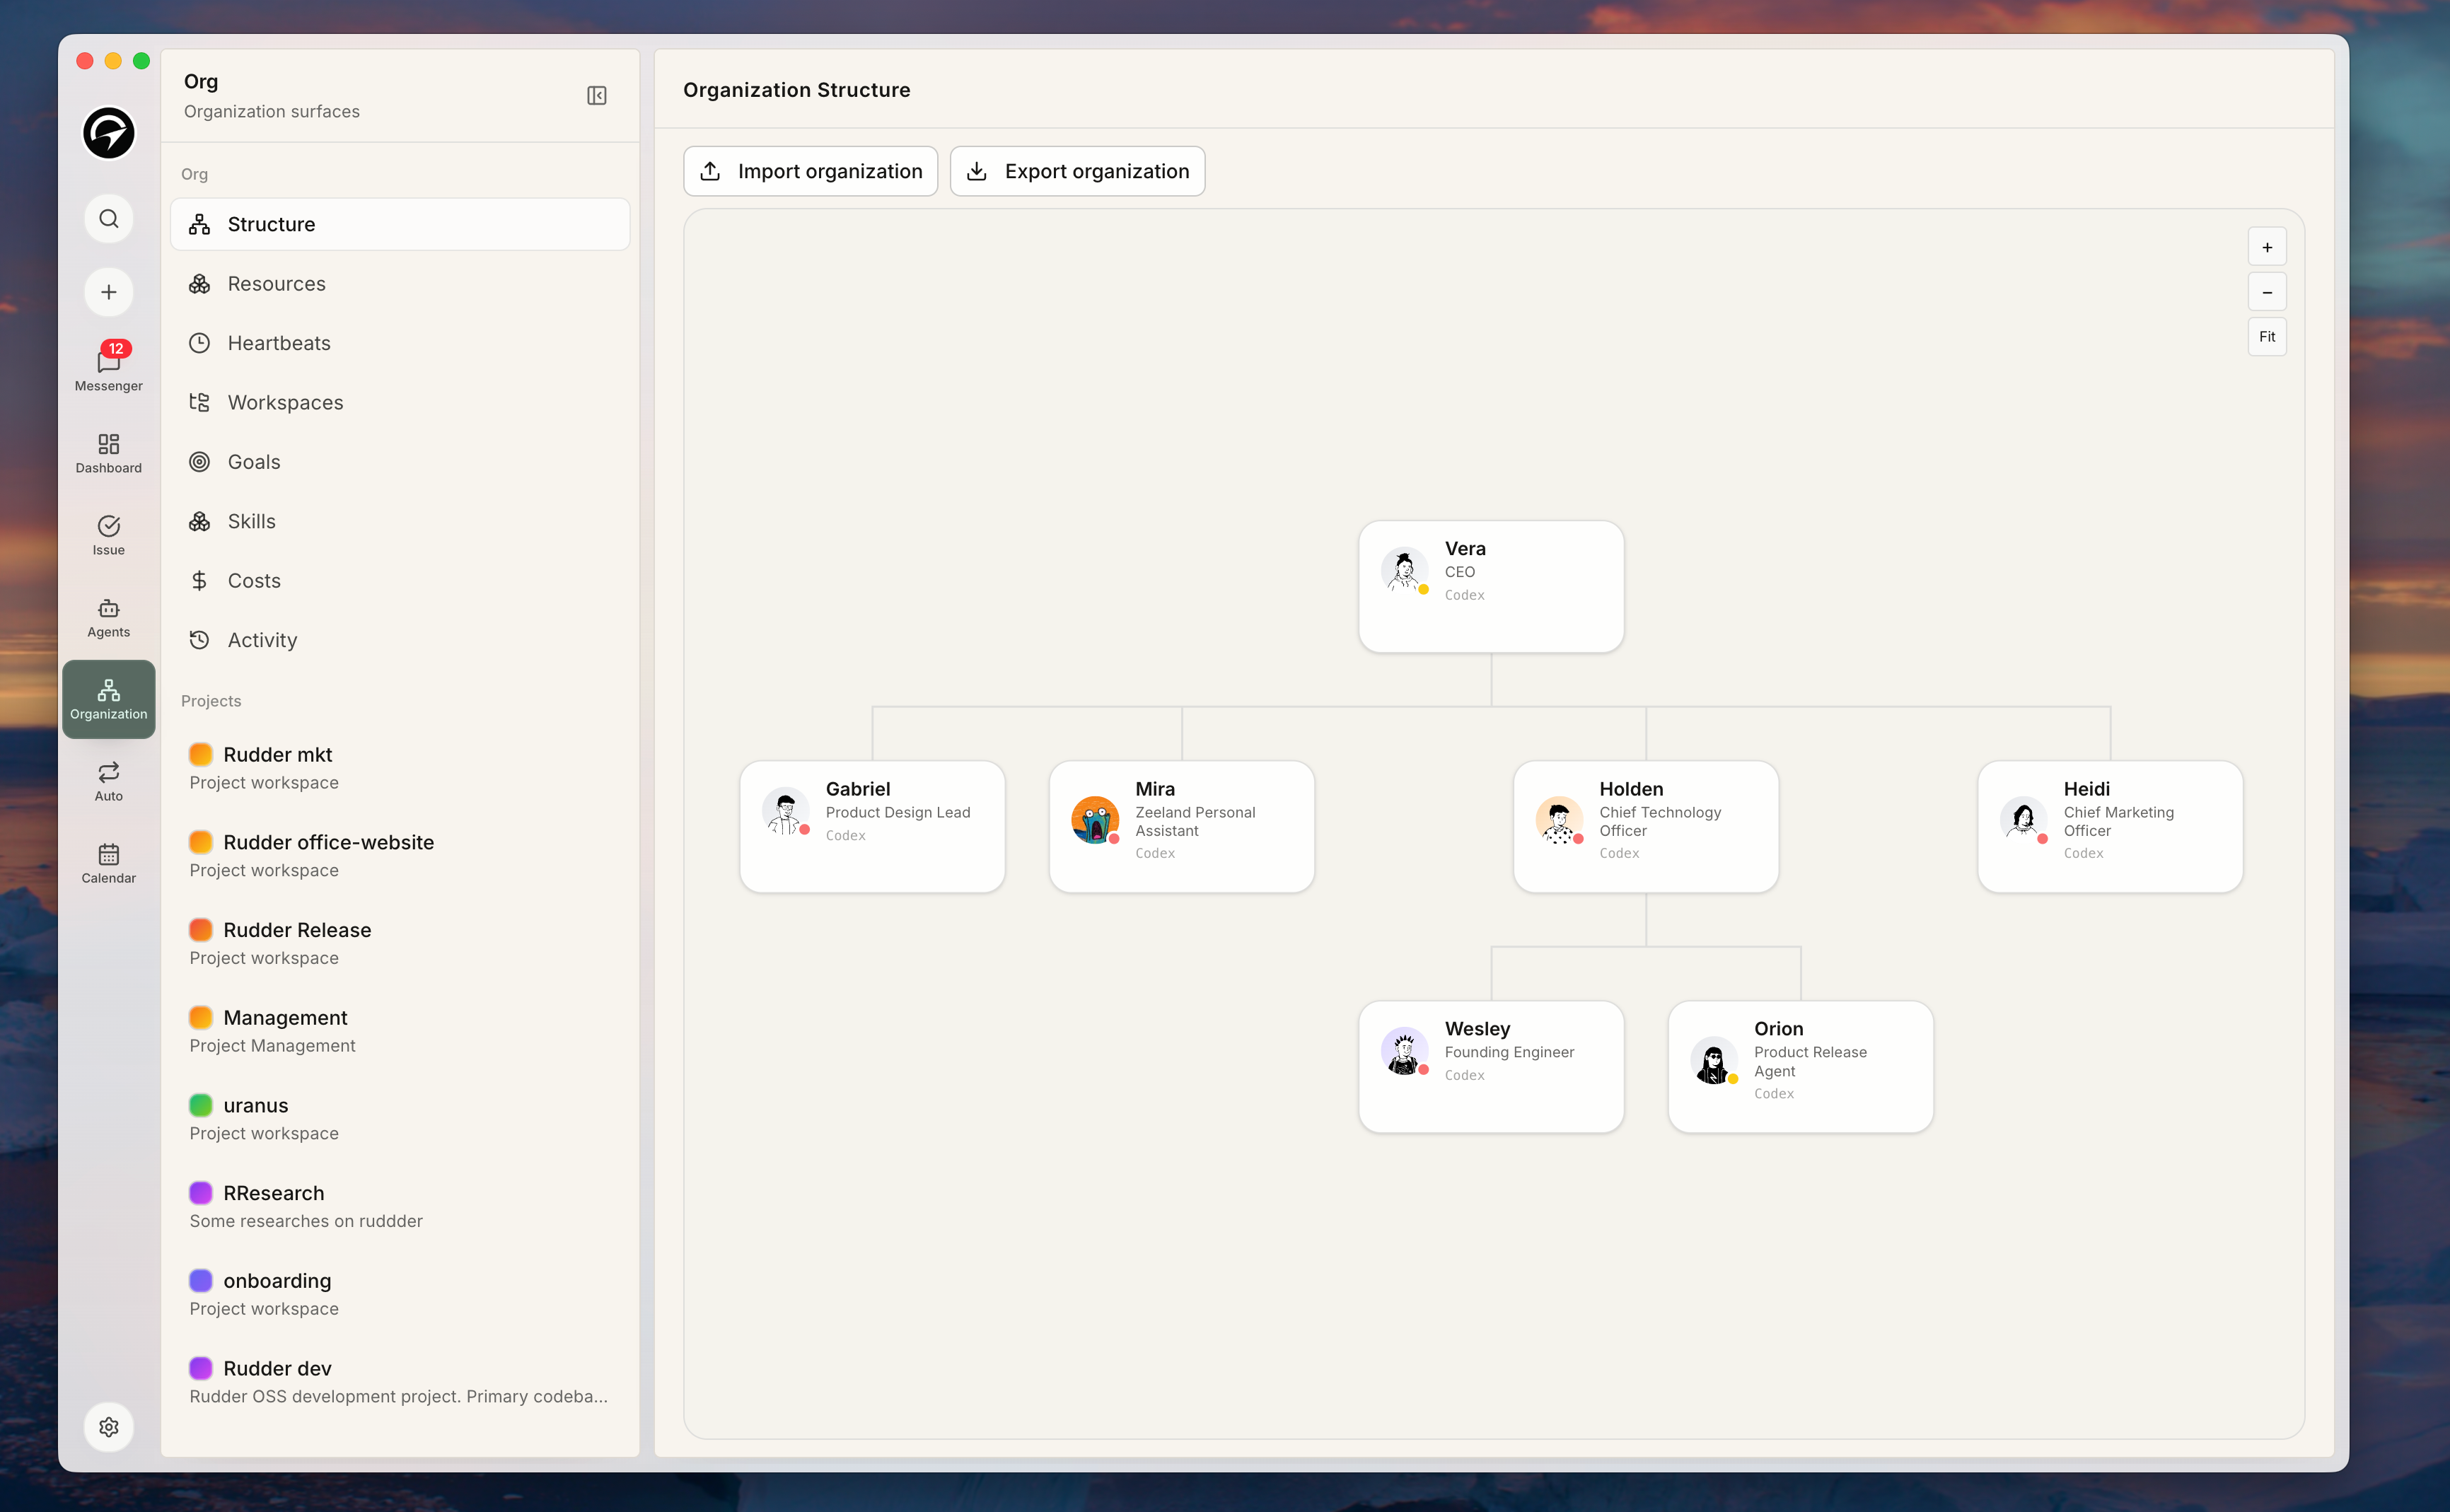Click the Fit chart button
The height and width of the screenshot is (1512, 2450).
click(2266, 337)
